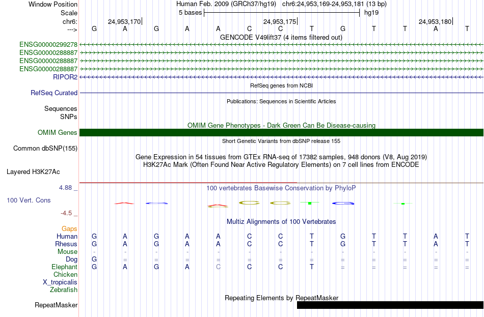Click 'OMIM Gene Phenotypes' track title

[x=281, y=125]
